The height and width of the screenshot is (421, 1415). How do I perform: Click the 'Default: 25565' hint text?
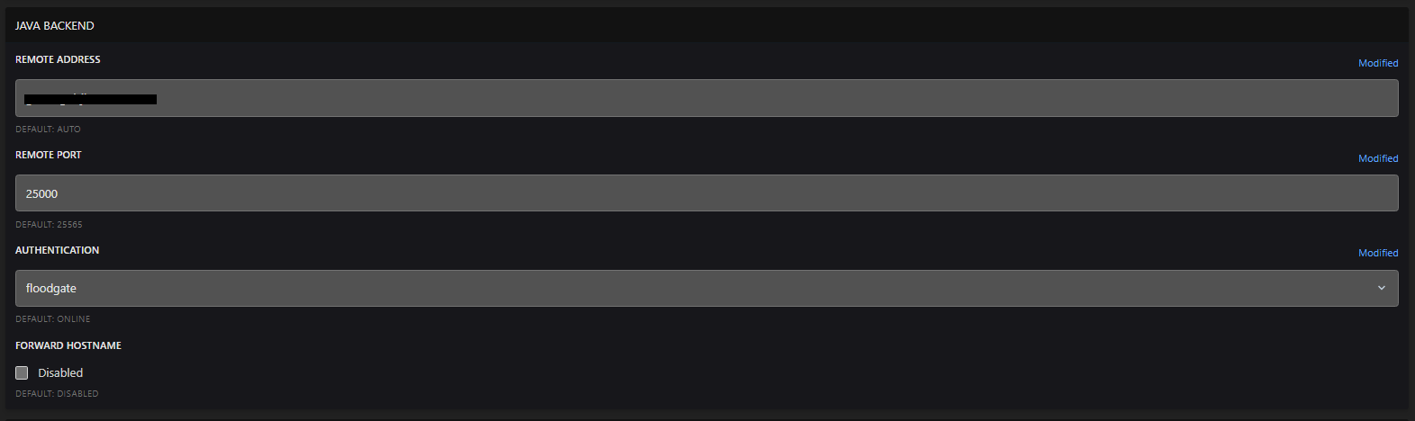coord(49,225)
